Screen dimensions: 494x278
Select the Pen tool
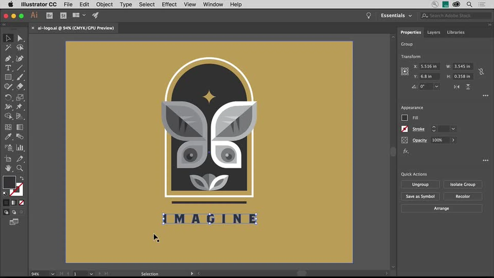click(x=8, y=58)
